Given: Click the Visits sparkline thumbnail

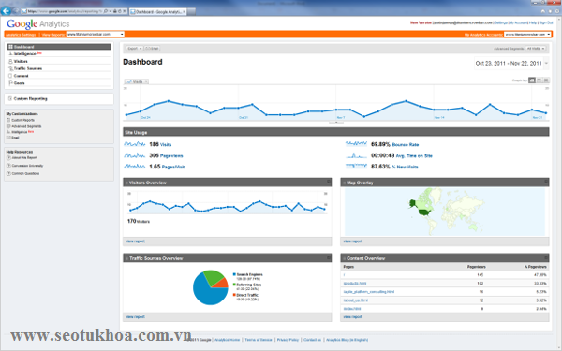Looking at the screenshot, I should pos(135,144).
